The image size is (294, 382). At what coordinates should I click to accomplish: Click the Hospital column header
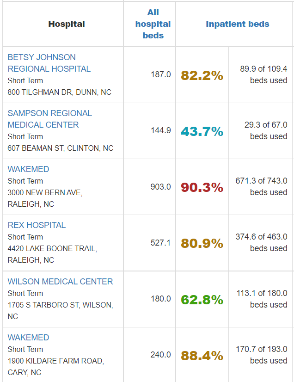click(x=67, y=24)
